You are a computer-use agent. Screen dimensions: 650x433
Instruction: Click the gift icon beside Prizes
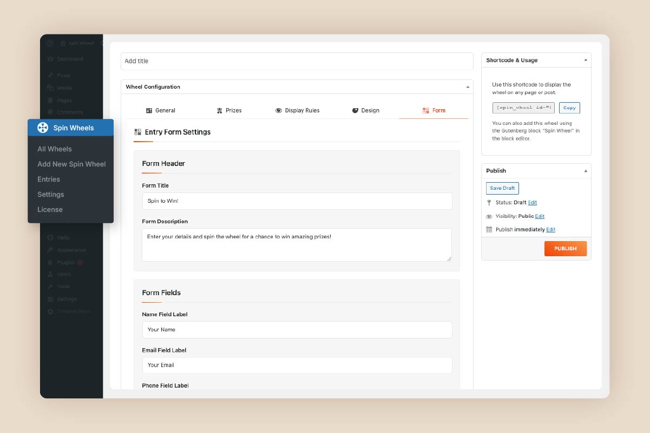[x=221, y=110]
